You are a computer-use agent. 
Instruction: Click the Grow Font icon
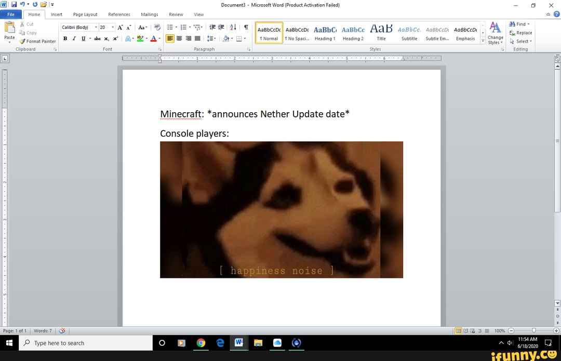(x=120, y=27)
